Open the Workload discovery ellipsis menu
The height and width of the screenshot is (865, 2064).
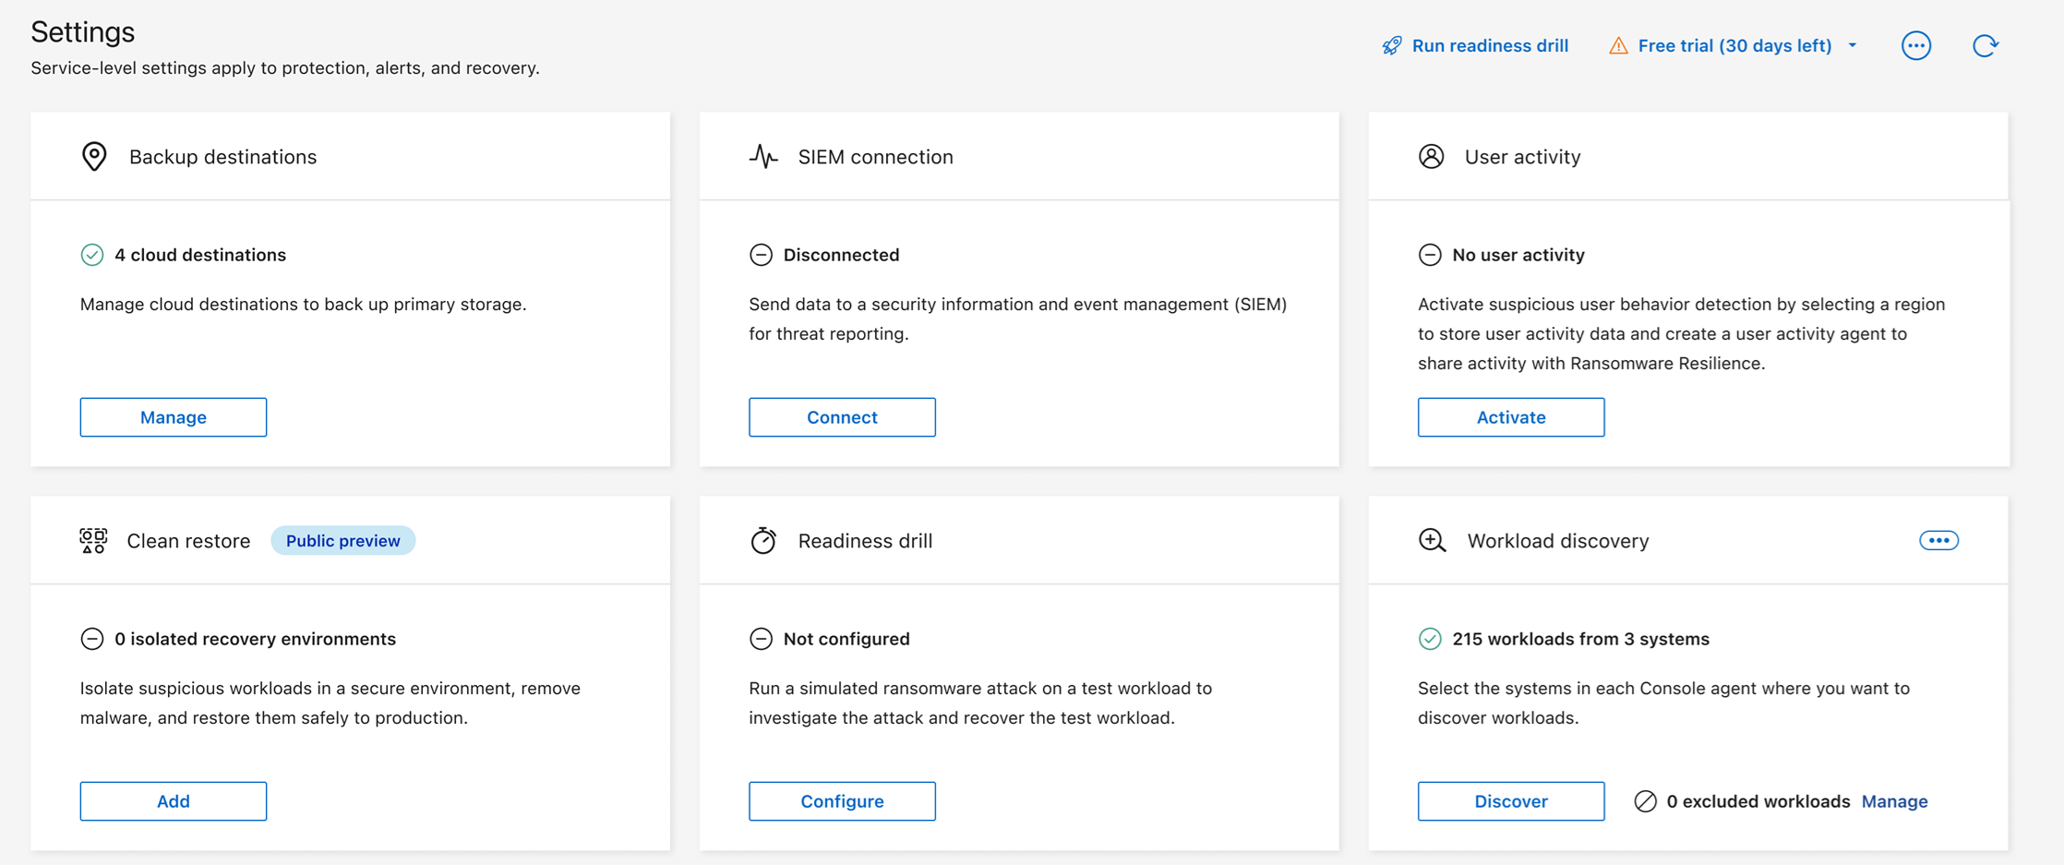coord(1939,540)
